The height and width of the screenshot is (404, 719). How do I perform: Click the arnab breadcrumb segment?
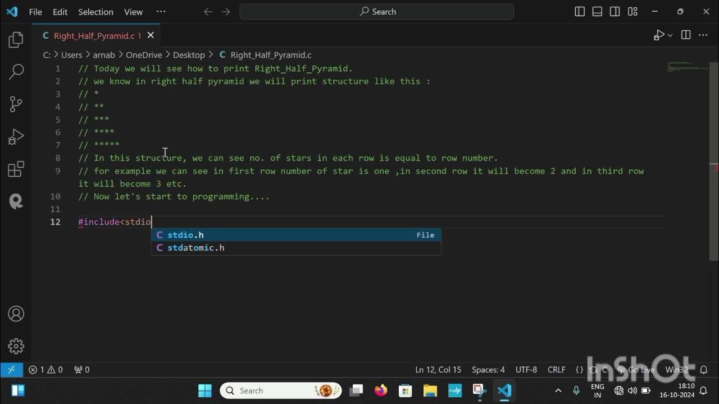[103, 55]
